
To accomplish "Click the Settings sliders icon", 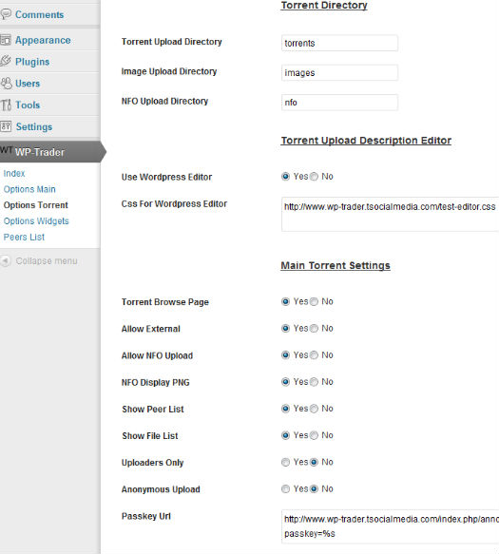I will pyautogui.click(x=6, y=126).
